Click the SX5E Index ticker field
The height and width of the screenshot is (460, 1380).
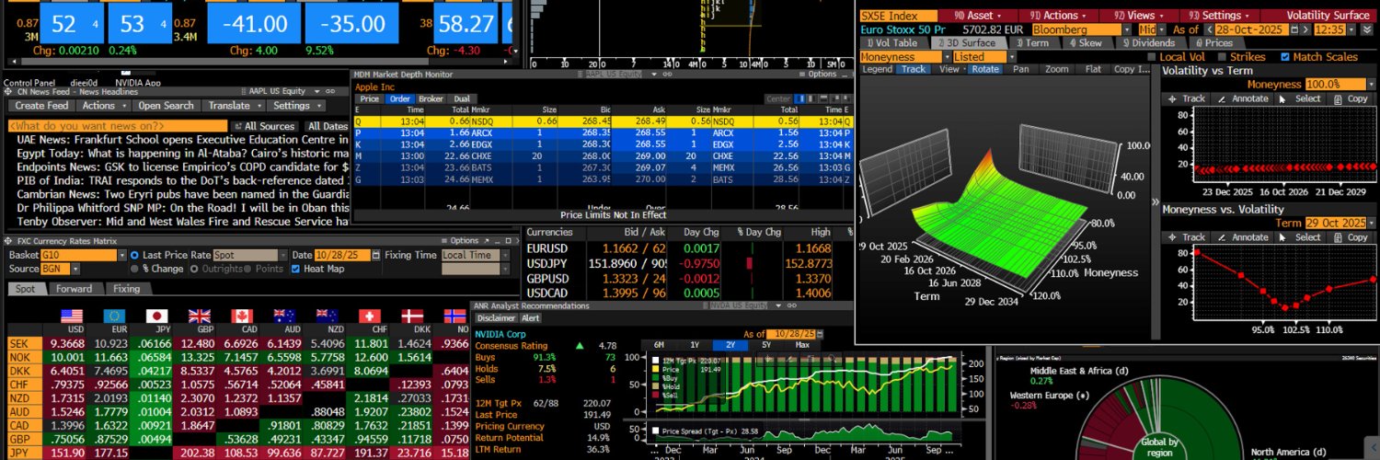click(899, 15)
